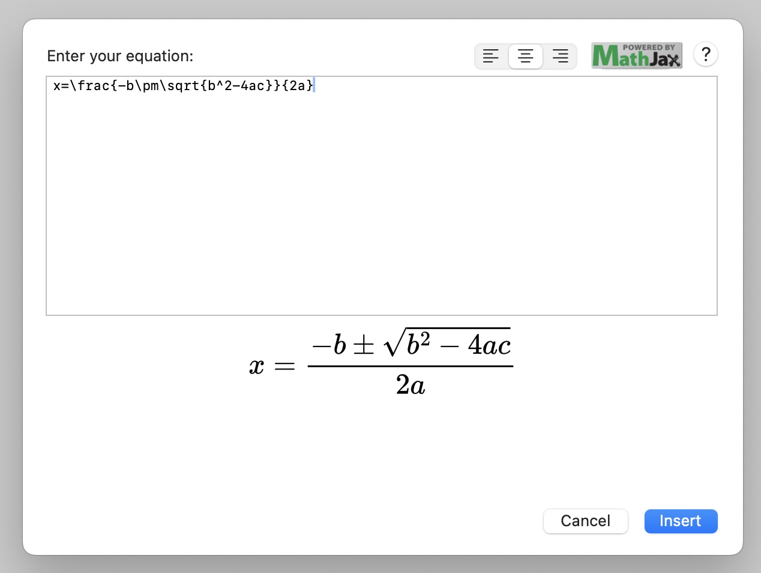The height and width of the screenshot is (573, 761).
Task: Open the MathJax logo link
Action: 637,56
